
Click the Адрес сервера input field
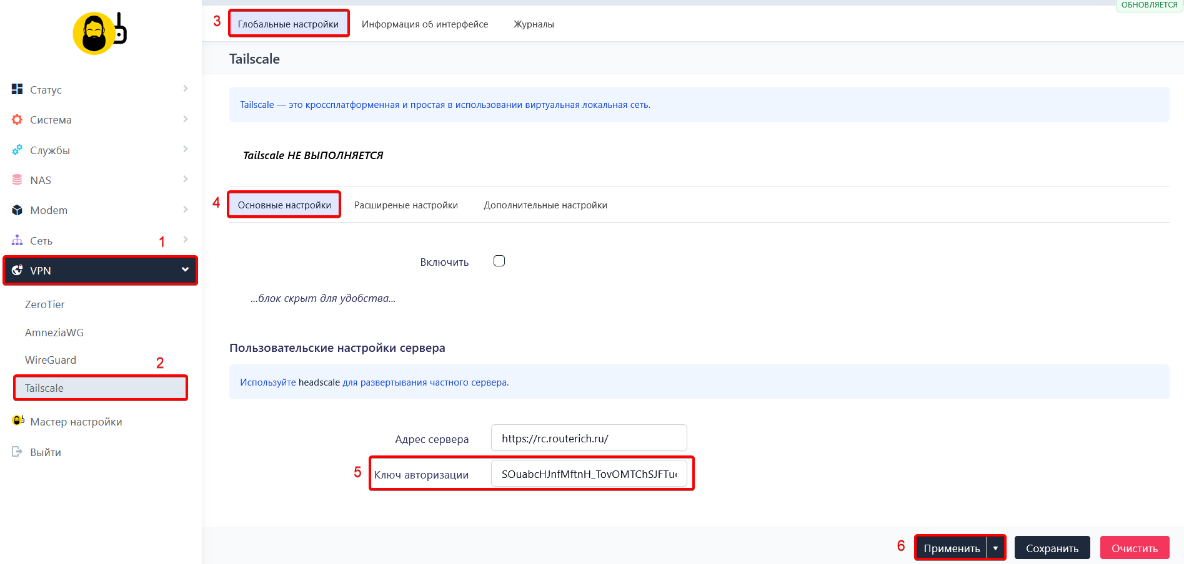pyautogui.click(x=588, y=438)
